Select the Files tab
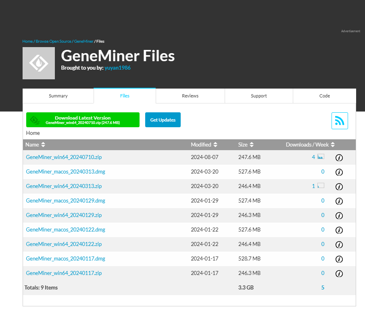 click(x=125, y=96)
